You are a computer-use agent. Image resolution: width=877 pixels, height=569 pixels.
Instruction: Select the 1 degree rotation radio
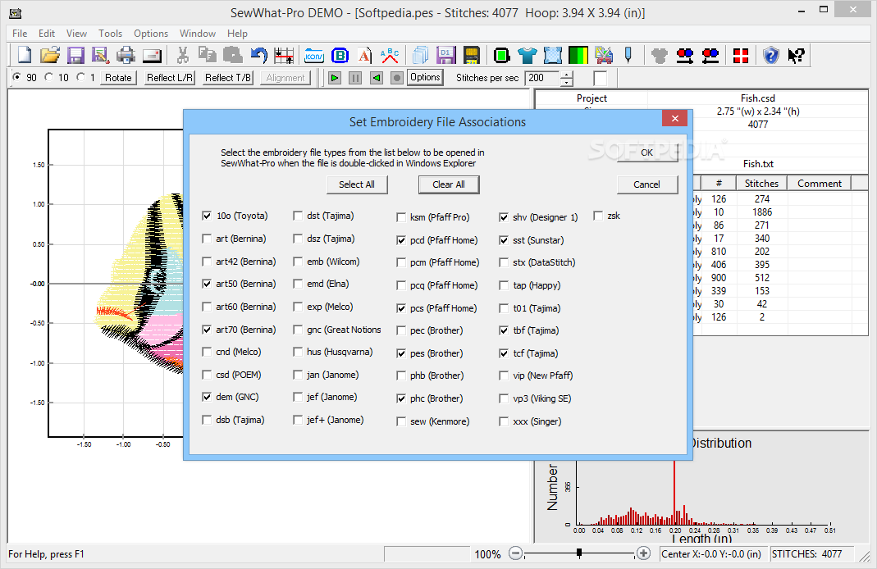coord(82,77)
